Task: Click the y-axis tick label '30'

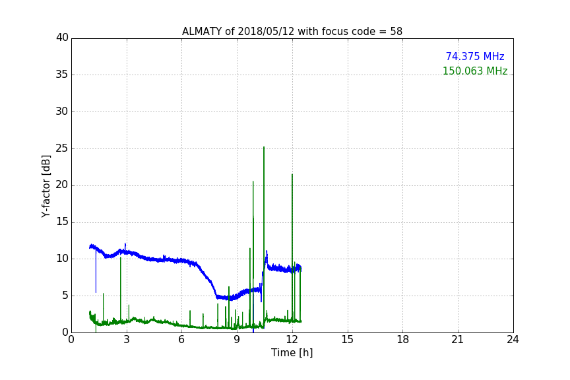Action: (x=62, y=111)
